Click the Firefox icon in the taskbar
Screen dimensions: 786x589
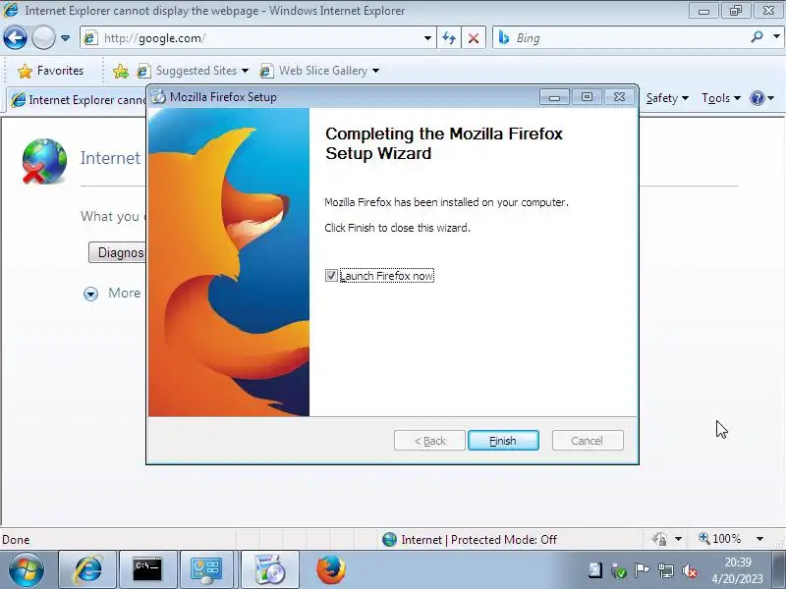331,569
